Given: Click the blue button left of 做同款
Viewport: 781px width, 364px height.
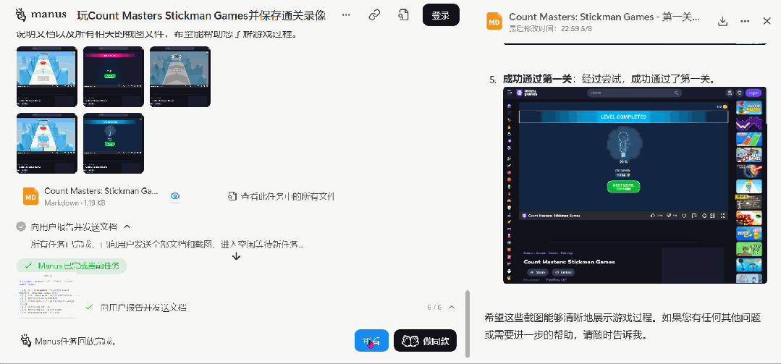Looking at the screenshot, I should pyautogui.click(x=371, y=341).
